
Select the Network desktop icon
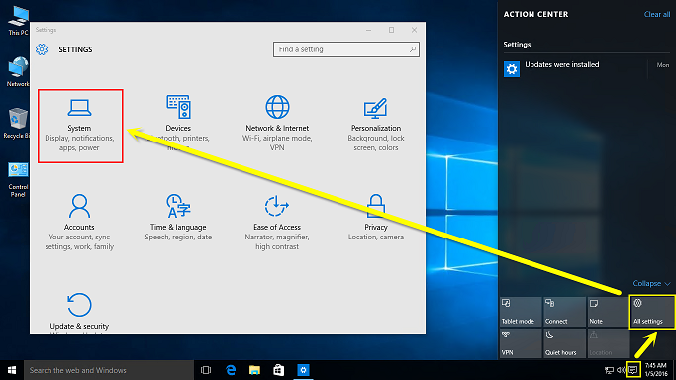(18, 72)
